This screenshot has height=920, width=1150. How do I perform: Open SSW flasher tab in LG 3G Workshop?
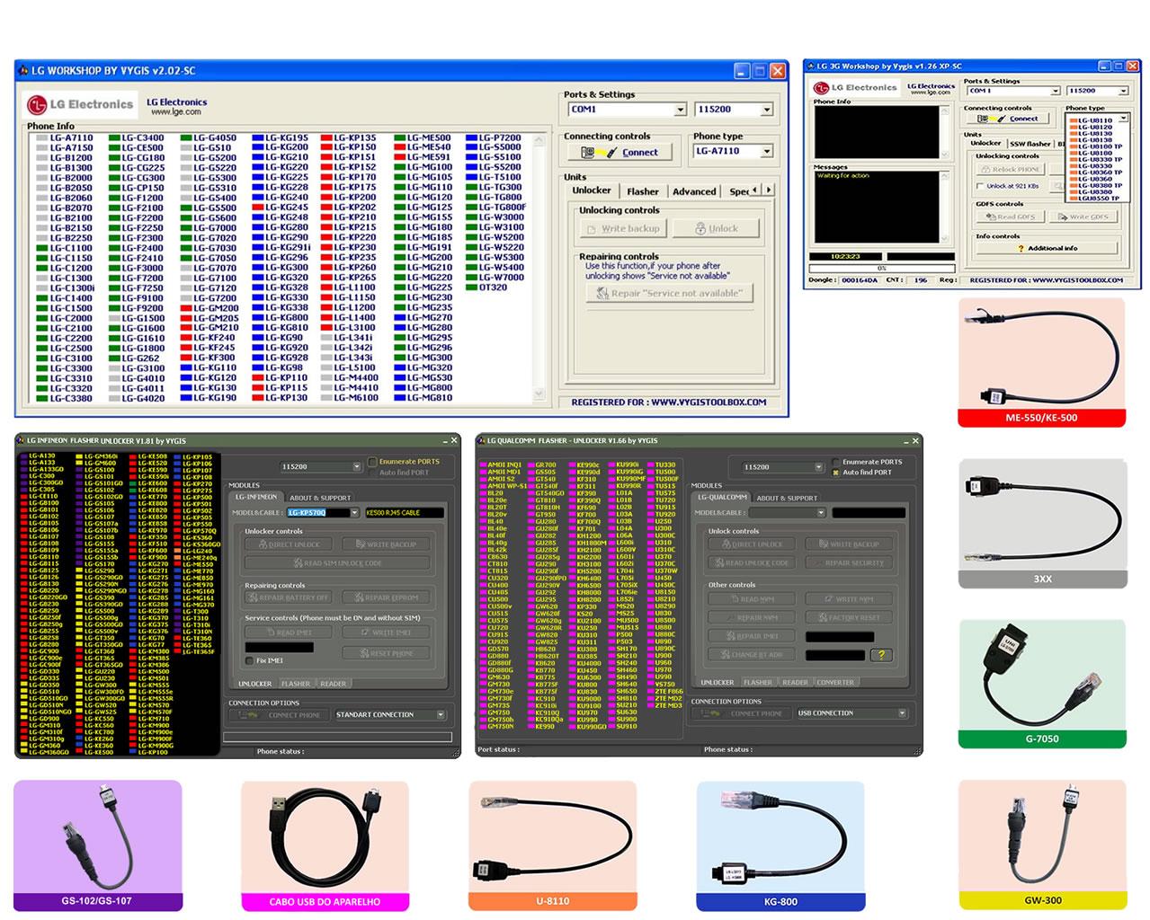1030,144
